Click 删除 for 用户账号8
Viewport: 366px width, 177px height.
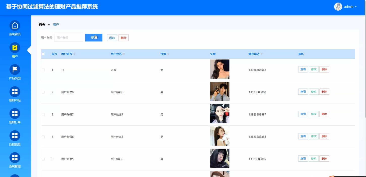click(324, 92)
